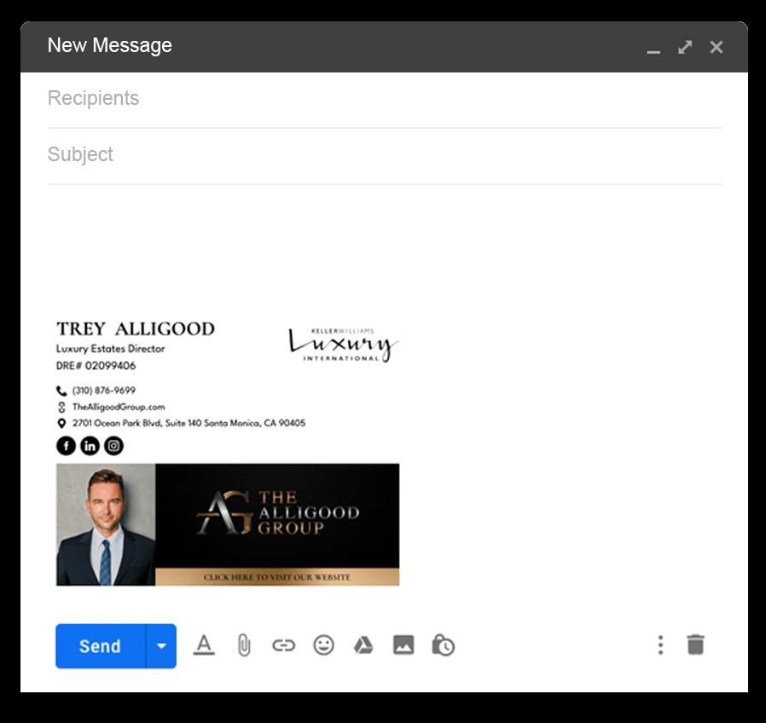Click the location pin beside the address
Image resolution: width=766 pixels, height=723 pixels.
[61, 423]
